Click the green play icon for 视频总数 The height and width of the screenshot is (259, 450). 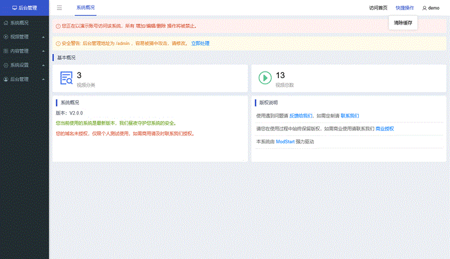click(x=265, y=78)
